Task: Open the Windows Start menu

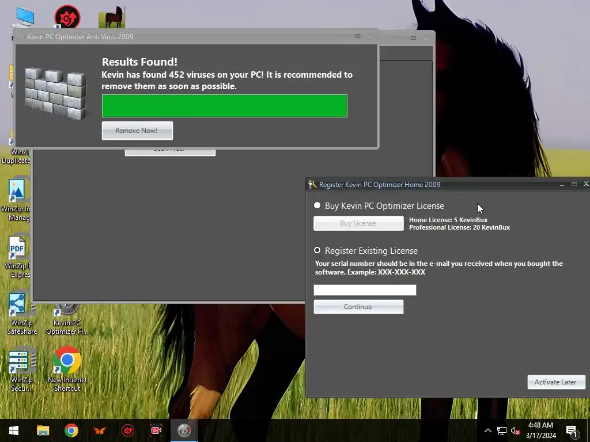Action: pos(14,430)
